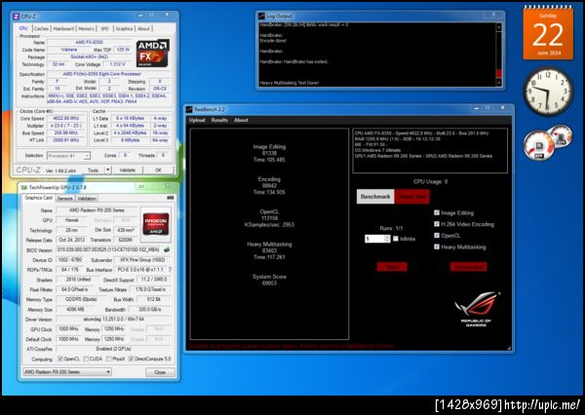Click the Runs number input field
The image size is (585, 415).
pos(374,239)
